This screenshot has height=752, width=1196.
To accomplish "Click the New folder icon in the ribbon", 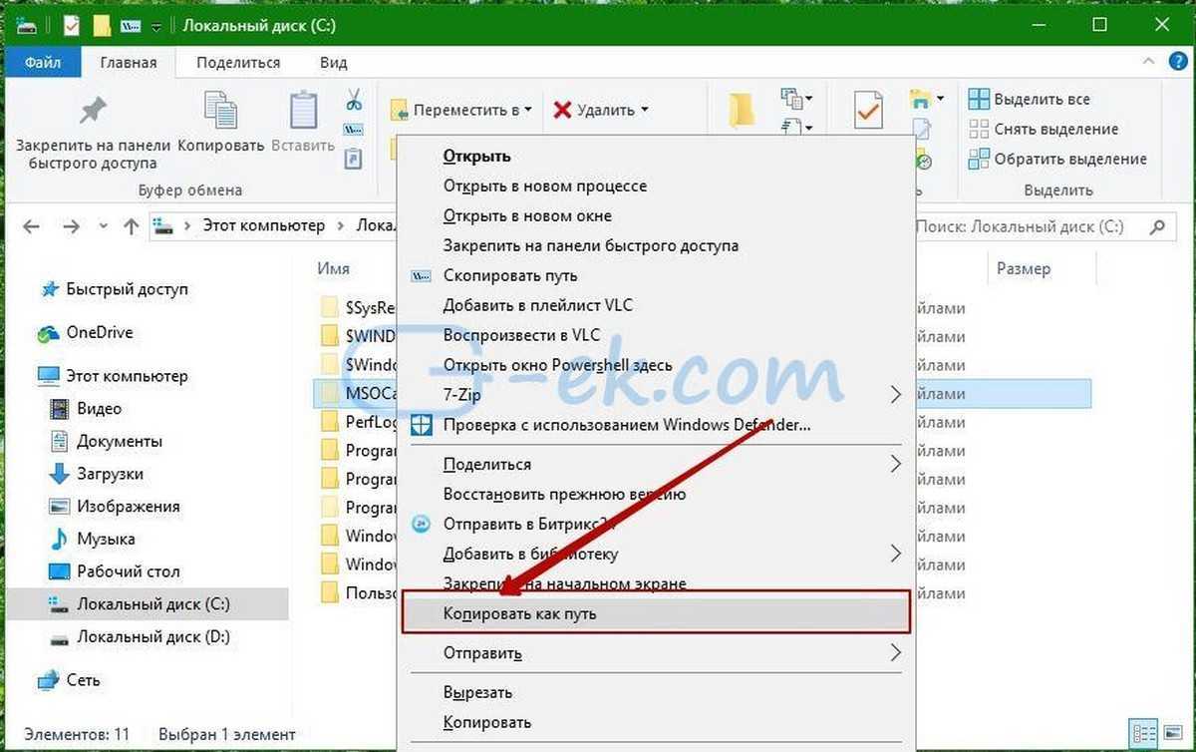I will 741,110.
